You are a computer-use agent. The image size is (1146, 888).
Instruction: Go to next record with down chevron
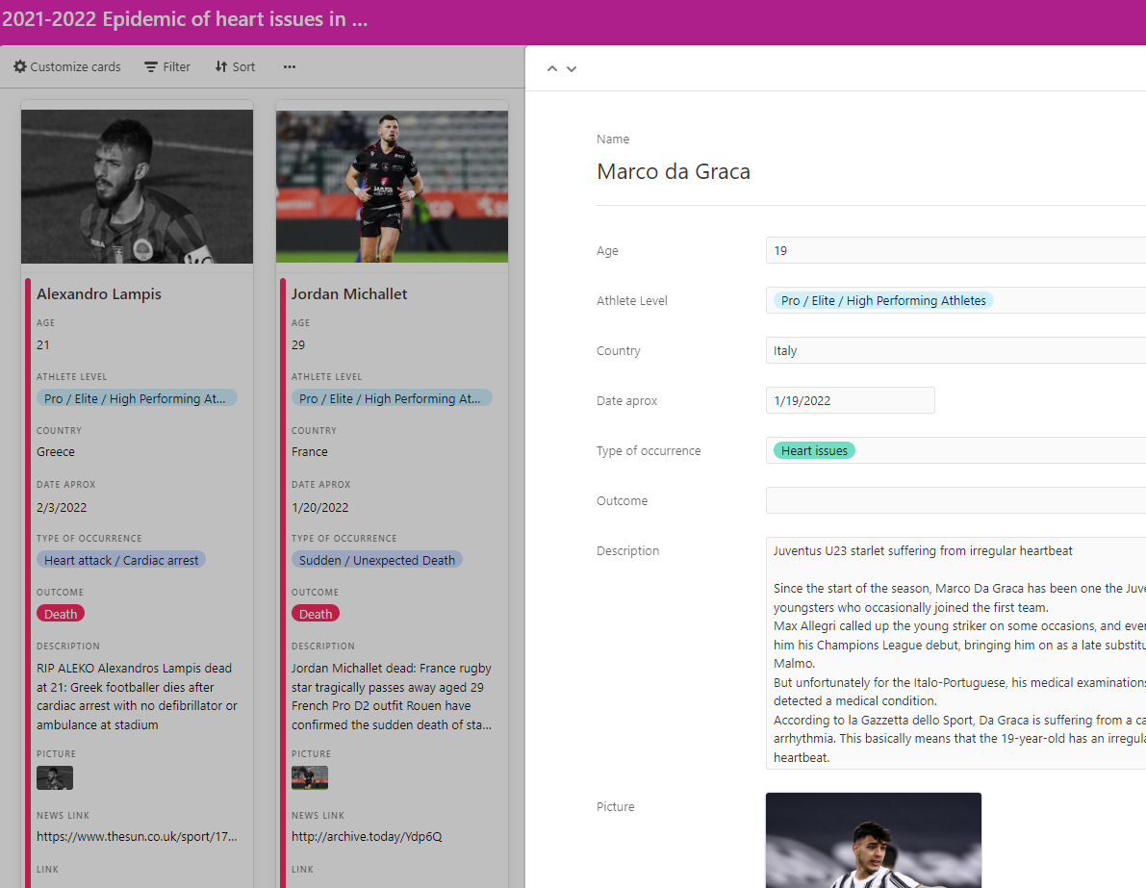[x=572, y=68]
